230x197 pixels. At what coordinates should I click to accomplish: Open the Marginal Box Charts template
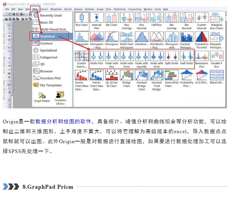(x=216, y=21)
